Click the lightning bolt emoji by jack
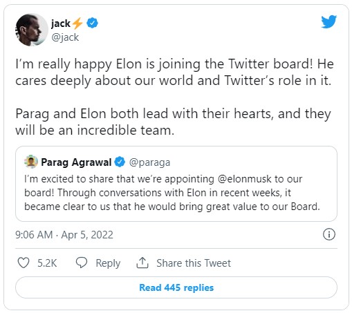 pos(77,23)
